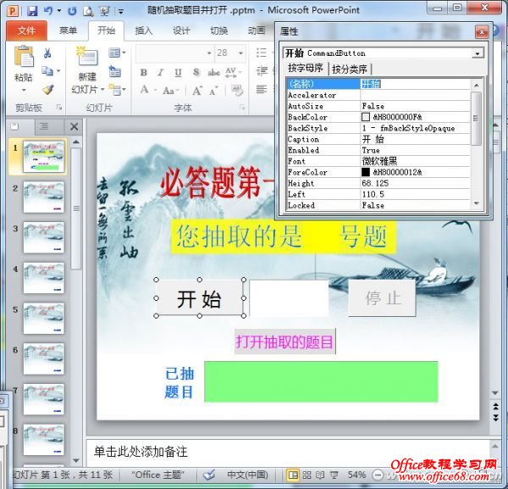Click the Caption property value

pyautogui.click(x=415, y=139)
